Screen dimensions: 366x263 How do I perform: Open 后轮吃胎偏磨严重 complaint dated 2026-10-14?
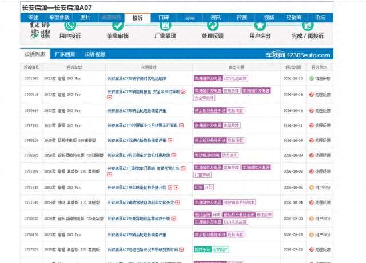(x=137, y=110)
